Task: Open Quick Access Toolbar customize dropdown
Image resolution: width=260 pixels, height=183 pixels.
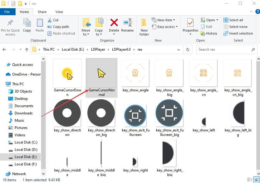Action: 26,4
